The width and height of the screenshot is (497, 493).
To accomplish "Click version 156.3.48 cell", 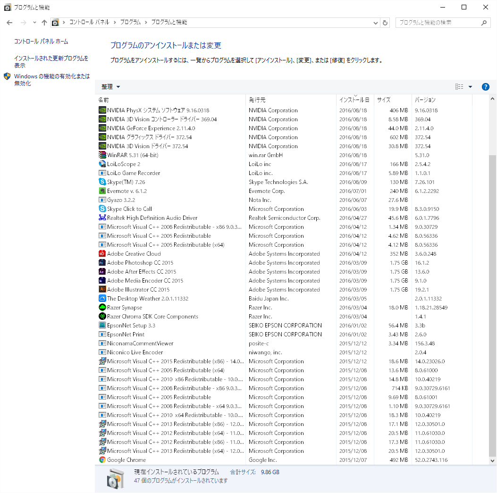I will pos(425,343).
